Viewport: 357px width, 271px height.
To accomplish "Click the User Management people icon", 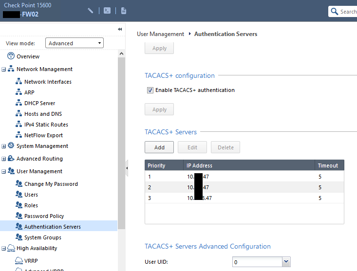I will [x=11, y=171].
